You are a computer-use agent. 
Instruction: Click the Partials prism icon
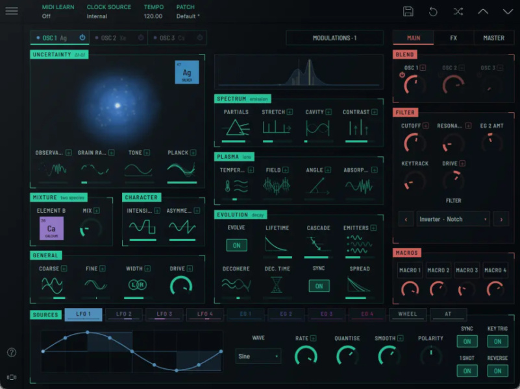tap(236, 128)
